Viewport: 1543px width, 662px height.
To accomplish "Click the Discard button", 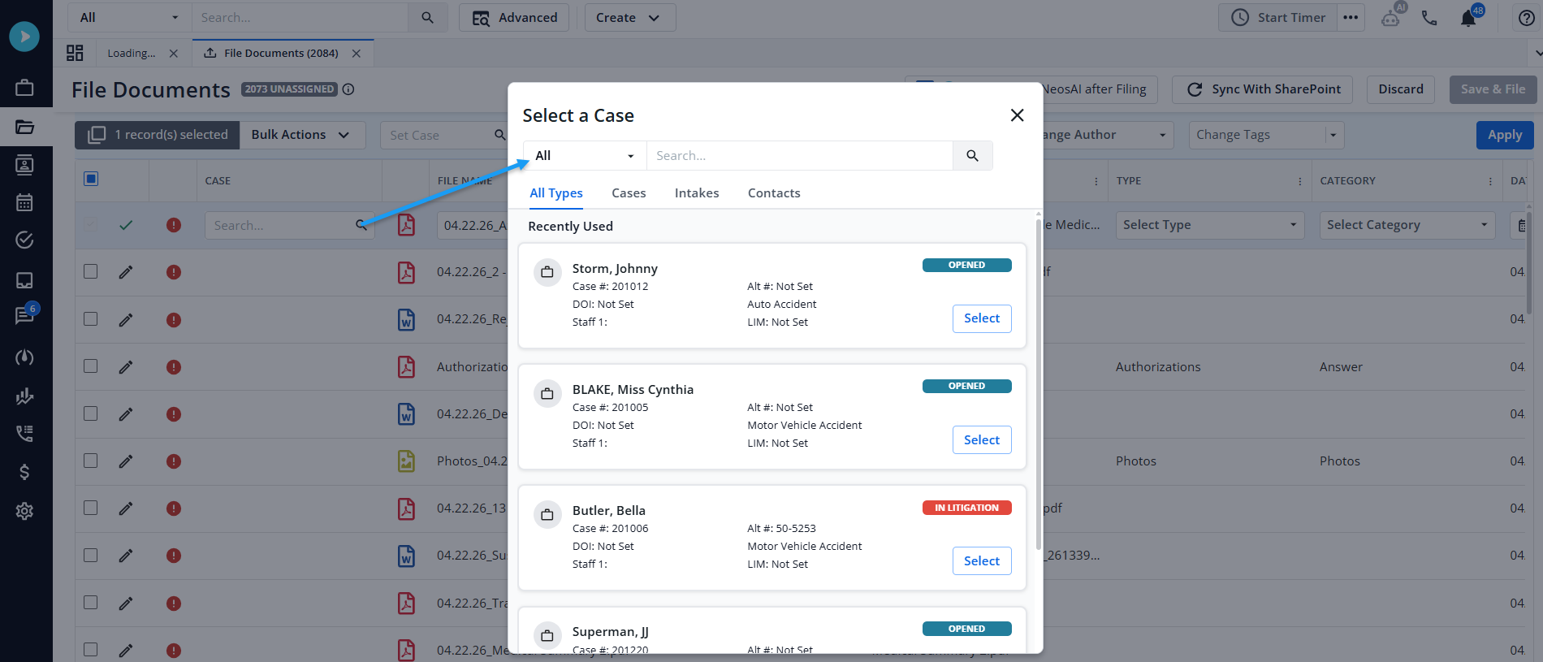I will [x=1401, y=89].
